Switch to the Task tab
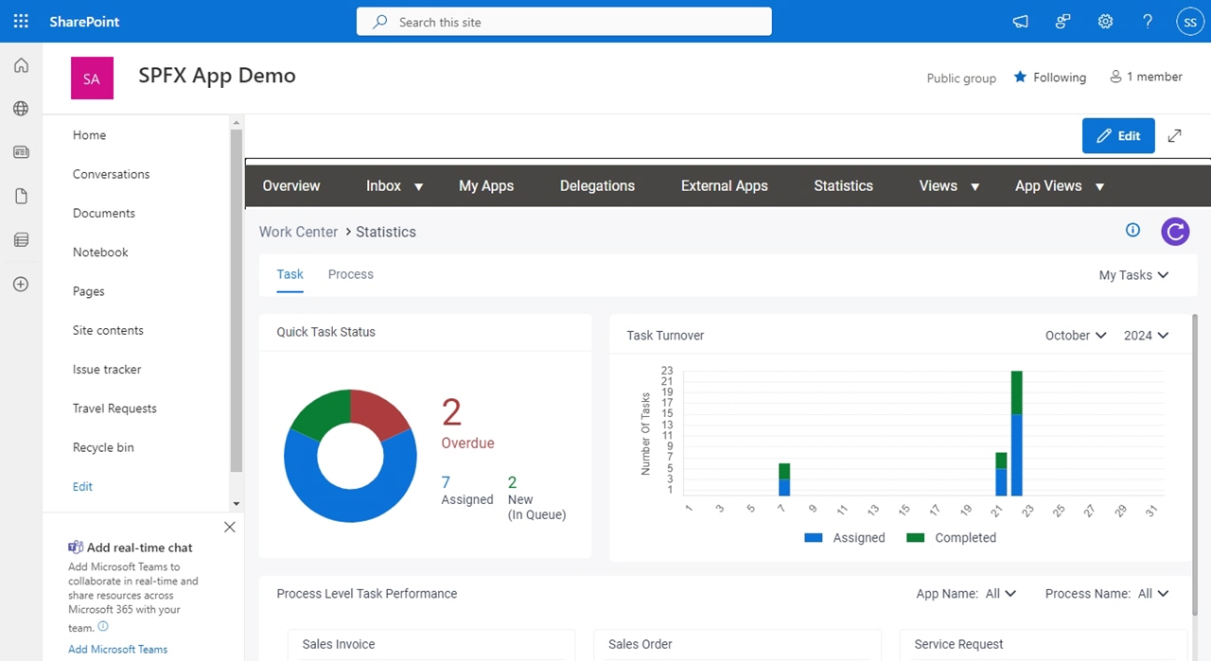Image resolution: width=1211 pixels, height=661 pixels. point(290,274)
